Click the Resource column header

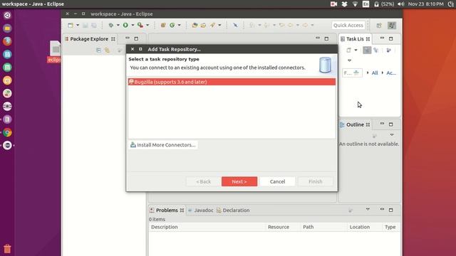(283, 227)
